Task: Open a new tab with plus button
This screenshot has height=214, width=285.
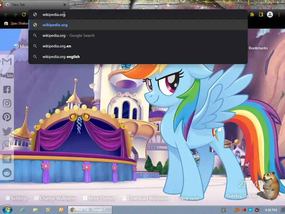Action: click(75, 5)
